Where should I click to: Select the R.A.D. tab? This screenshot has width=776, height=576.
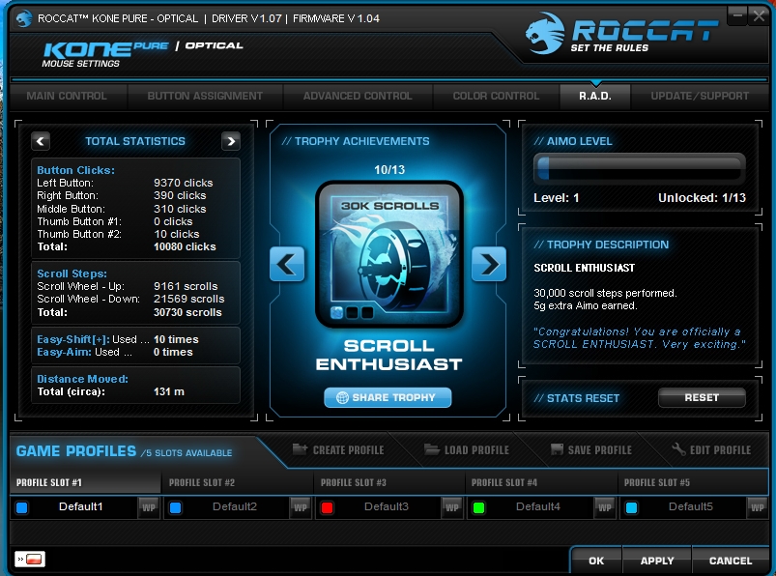coord(595,96)
